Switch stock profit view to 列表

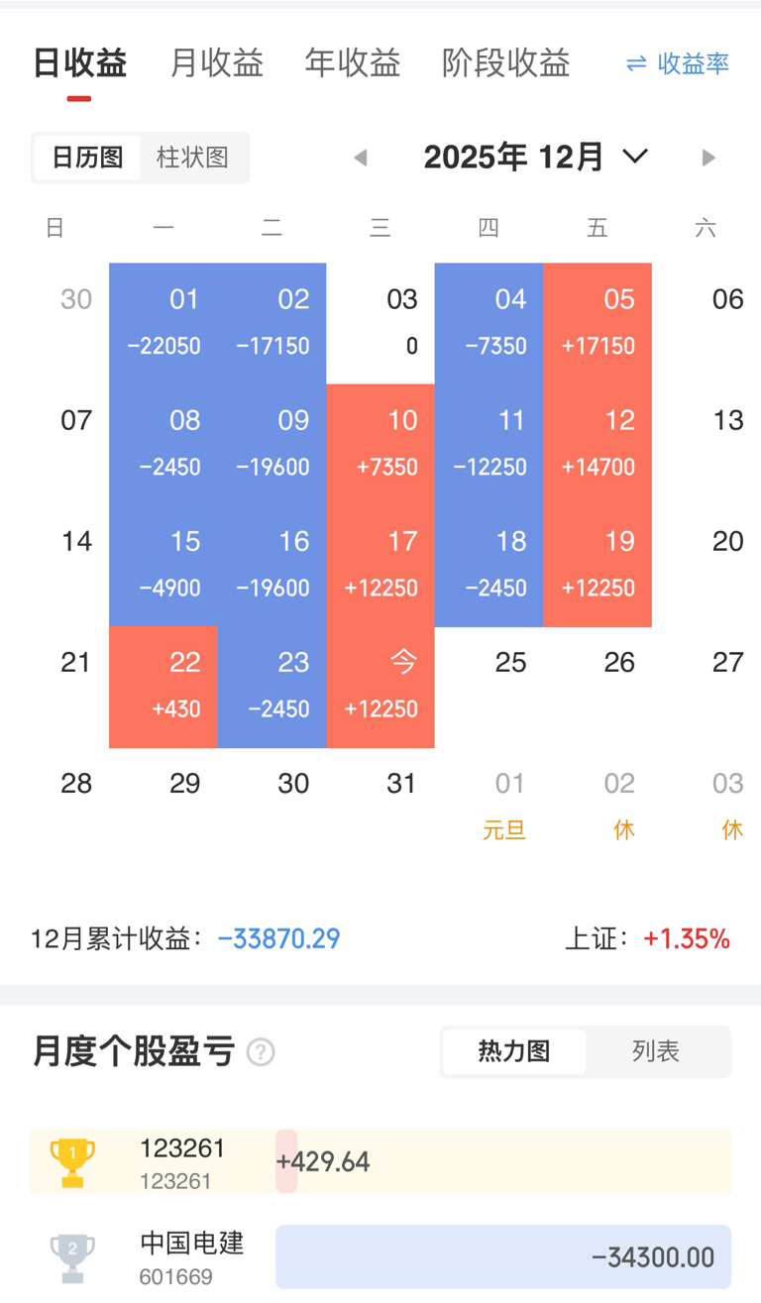coord(656,1051)
